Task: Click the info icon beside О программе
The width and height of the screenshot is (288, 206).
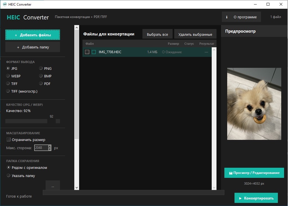Action: [227, 17]
